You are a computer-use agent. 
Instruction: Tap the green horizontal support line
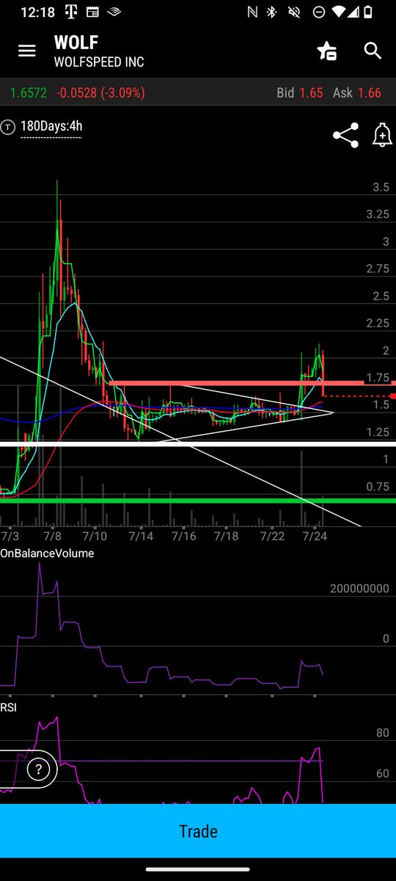coord(198,500)
